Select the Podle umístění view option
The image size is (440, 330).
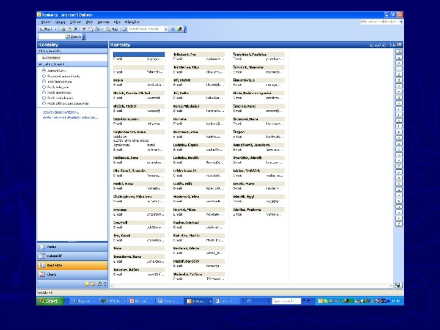tap(58, 98)
